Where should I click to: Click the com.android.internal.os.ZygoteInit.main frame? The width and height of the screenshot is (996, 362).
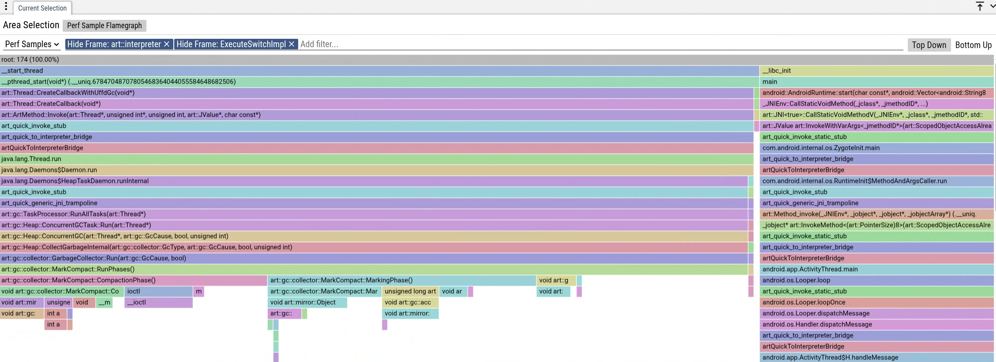(x=876, y=148)
